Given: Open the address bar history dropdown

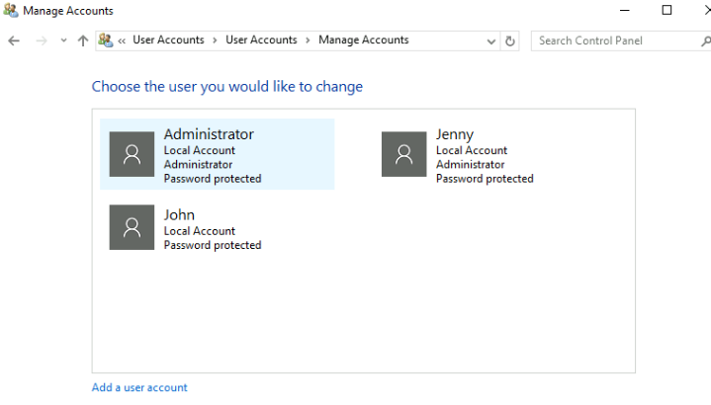Looking at the screenshot, I should 491,41.
